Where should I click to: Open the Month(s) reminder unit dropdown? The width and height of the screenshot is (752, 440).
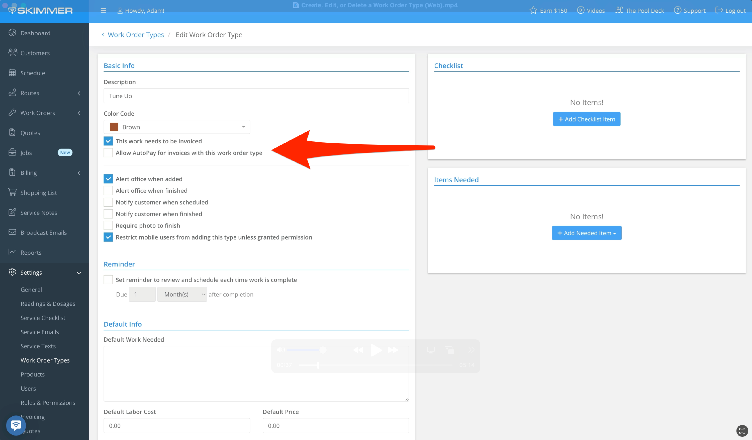(182, 294)
